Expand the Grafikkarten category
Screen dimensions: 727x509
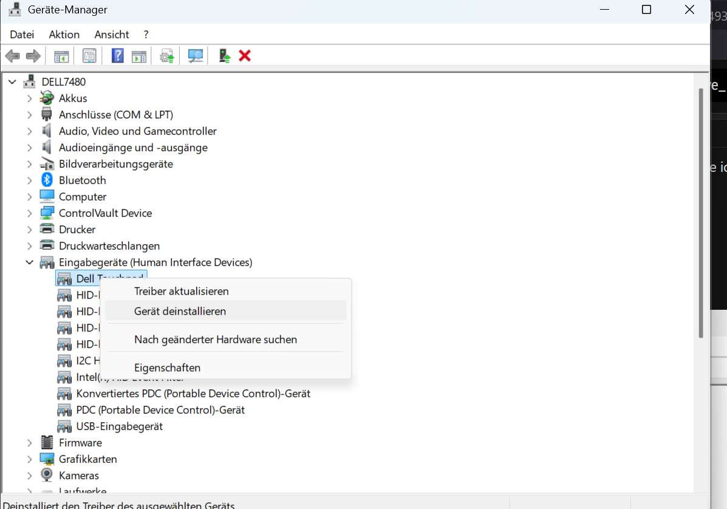tap(30, 459)
